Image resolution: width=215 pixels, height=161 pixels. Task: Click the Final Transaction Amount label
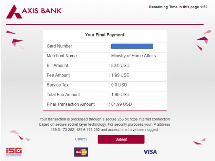pos(71,104)
